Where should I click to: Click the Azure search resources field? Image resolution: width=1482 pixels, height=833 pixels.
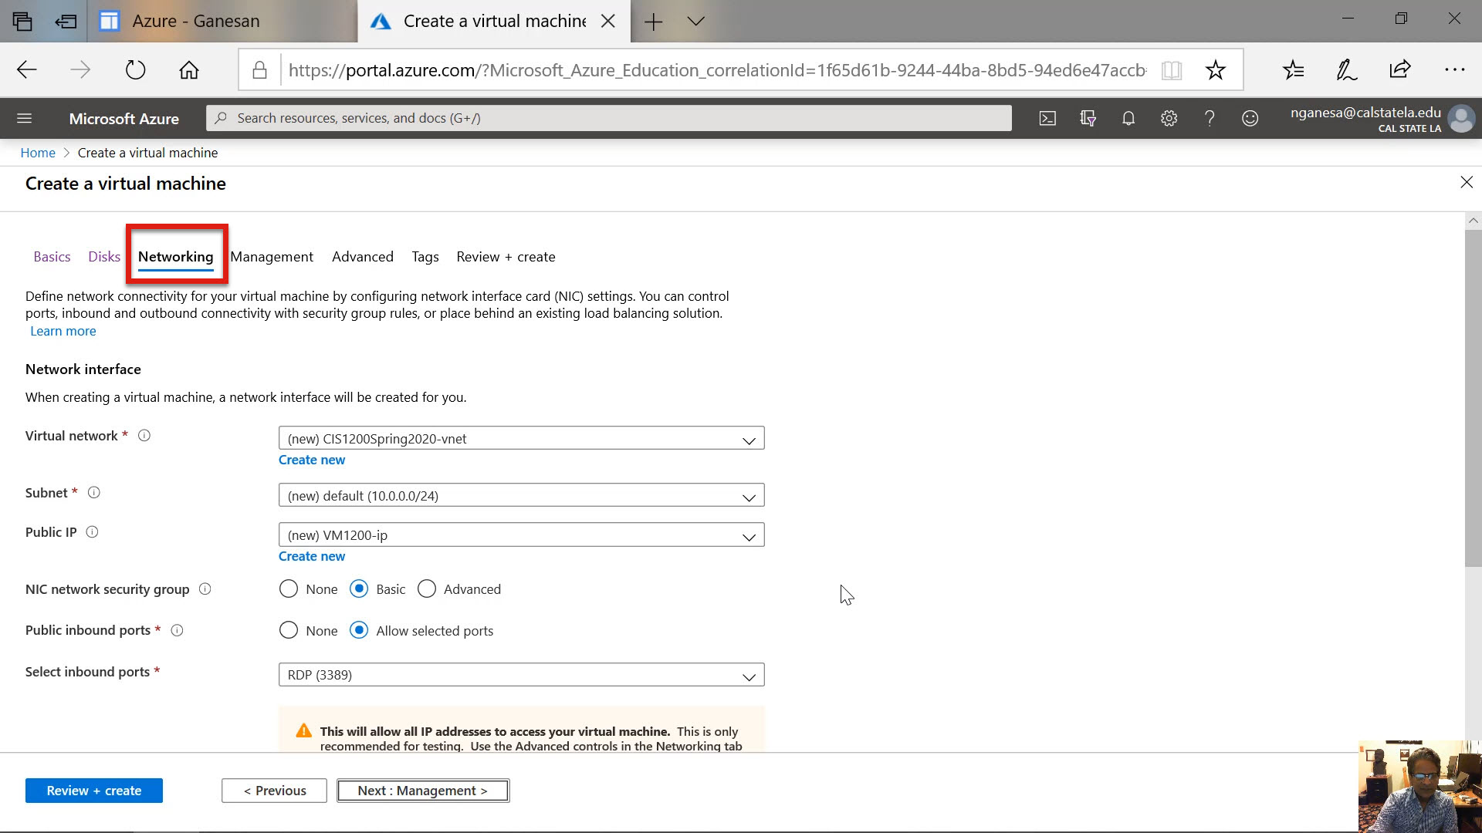coord(608,118)
